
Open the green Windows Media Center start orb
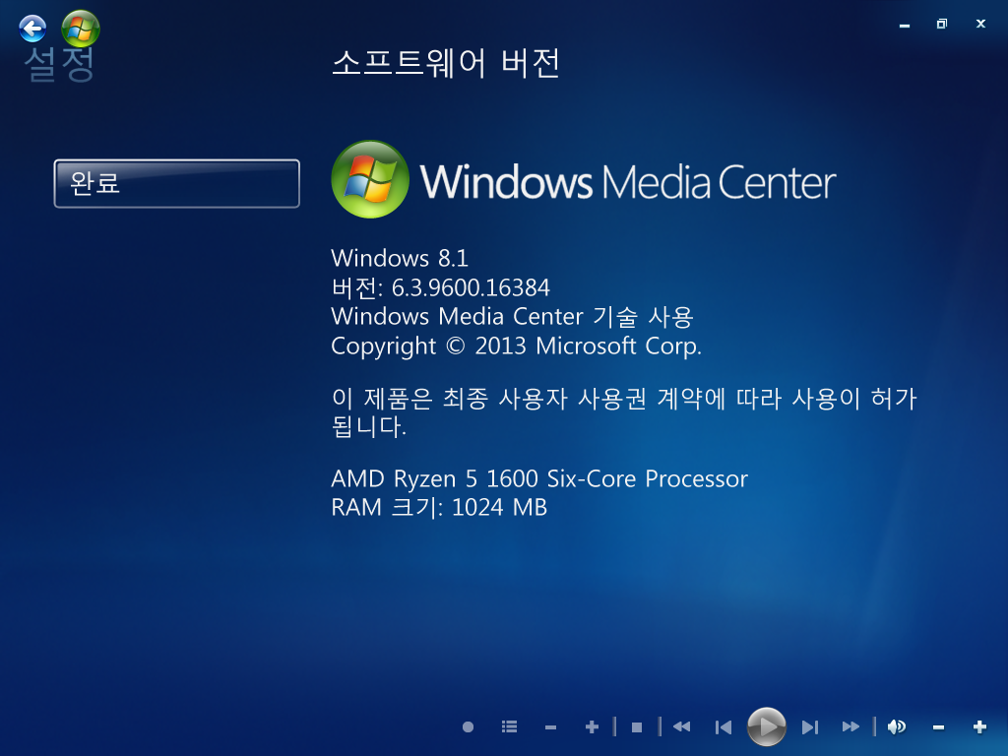(x=81, y=29)
